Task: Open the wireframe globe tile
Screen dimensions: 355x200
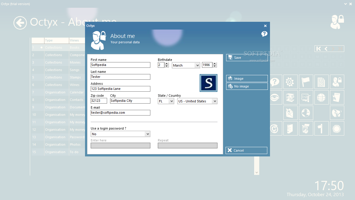Action: pyautogui.click(x=321, y=97)
